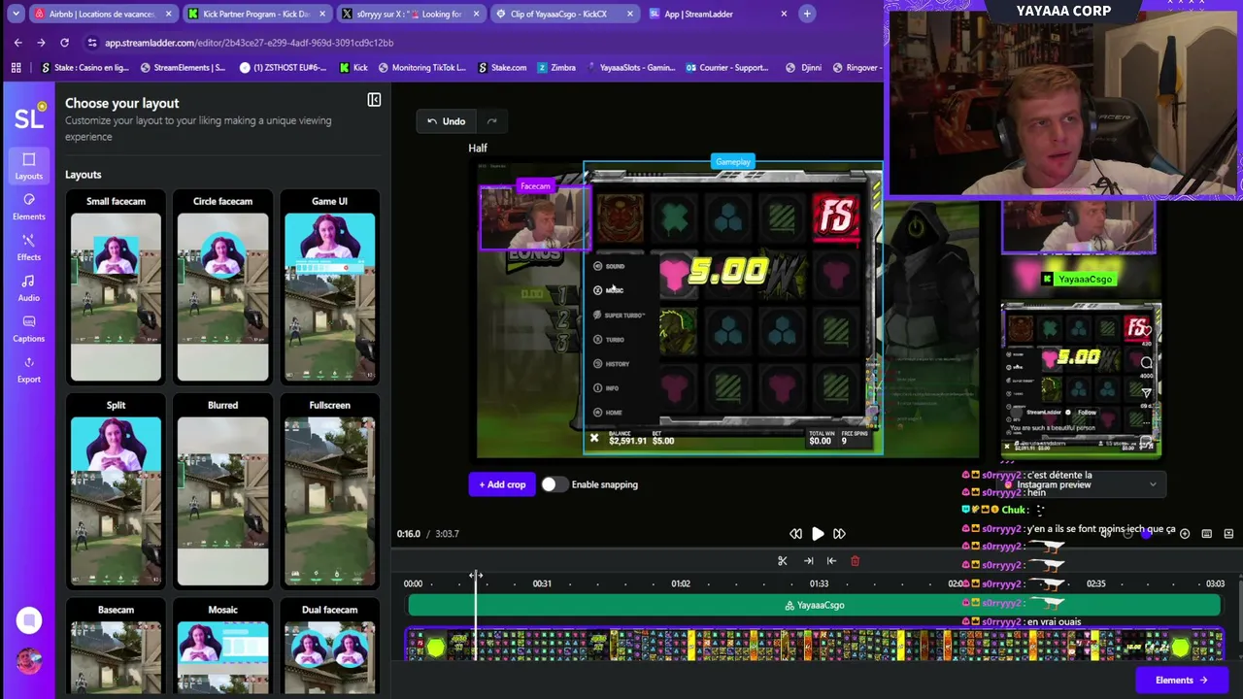The height and width of the screenshot is (699, 1243).
Task: Open the Stake Casino bookmark
Action: 85,68
